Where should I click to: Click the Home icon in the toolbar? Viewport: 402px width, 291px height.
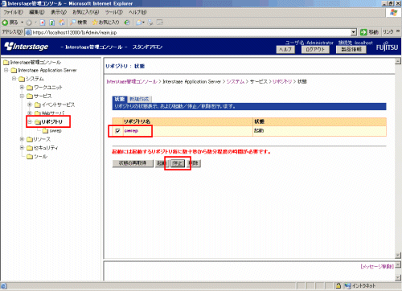[62, 23]
